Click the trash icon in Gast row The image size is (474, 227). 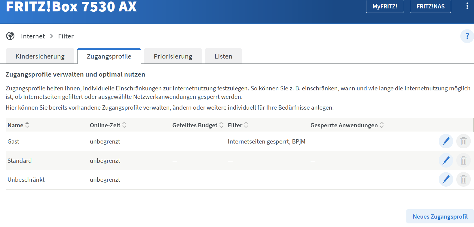click(463, 141)
